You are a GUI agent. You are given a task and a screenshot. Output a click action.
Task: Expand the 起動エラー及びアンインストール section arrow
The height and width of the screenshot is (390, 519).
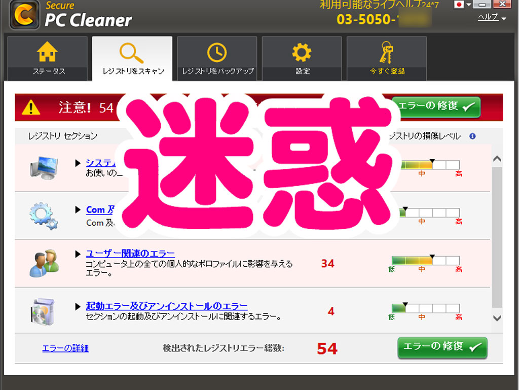pyautogui.click(x=78, y=306)
